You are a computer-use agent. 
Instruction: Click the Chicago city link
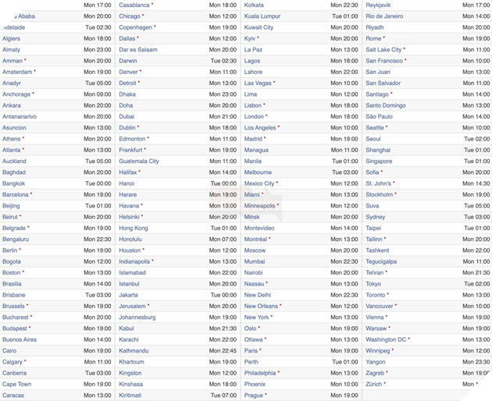pos(130,16)
